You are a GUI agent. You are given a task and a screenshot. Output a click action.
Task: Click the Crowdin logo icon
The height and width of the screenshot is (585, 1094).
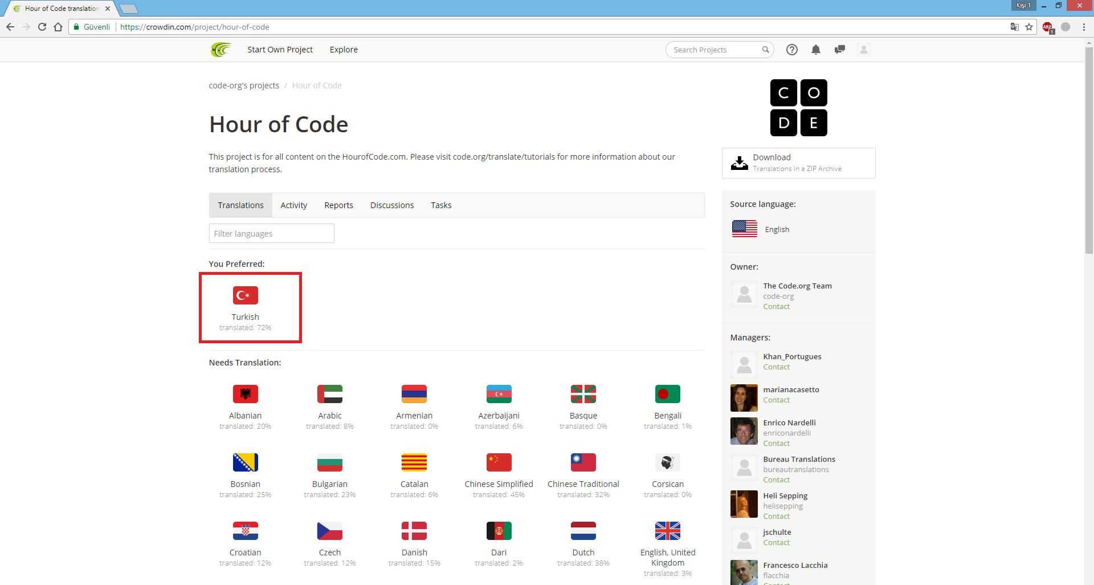click(221, 50)
